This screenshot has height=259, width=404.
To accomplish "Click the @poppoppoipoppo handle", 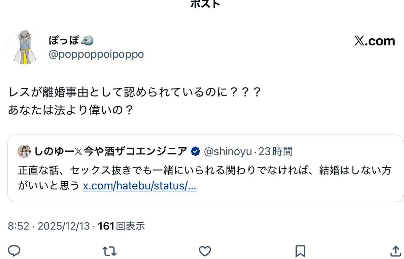I will [x=96, y=54].
